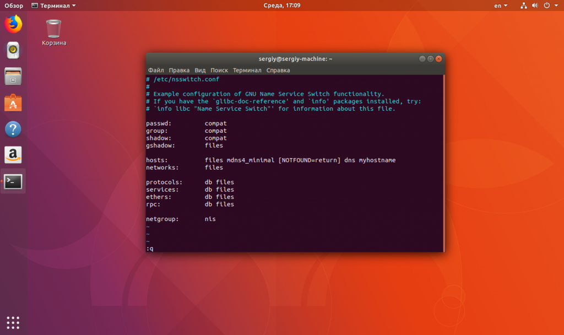Close the terminal window
The image size is (564, 335).
point(438,58)
